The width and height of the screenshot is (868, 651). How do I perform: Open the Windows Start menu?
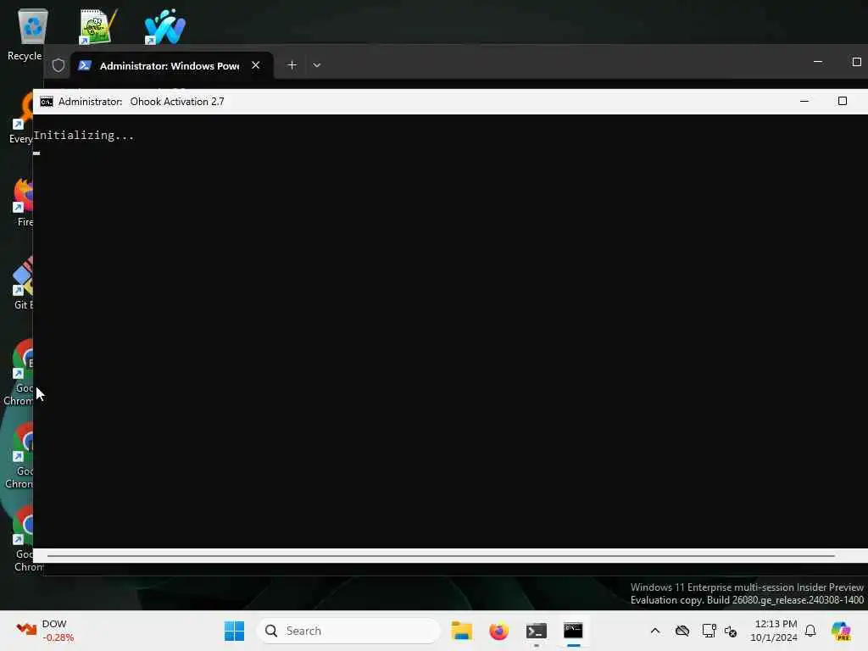coord(234,631)
